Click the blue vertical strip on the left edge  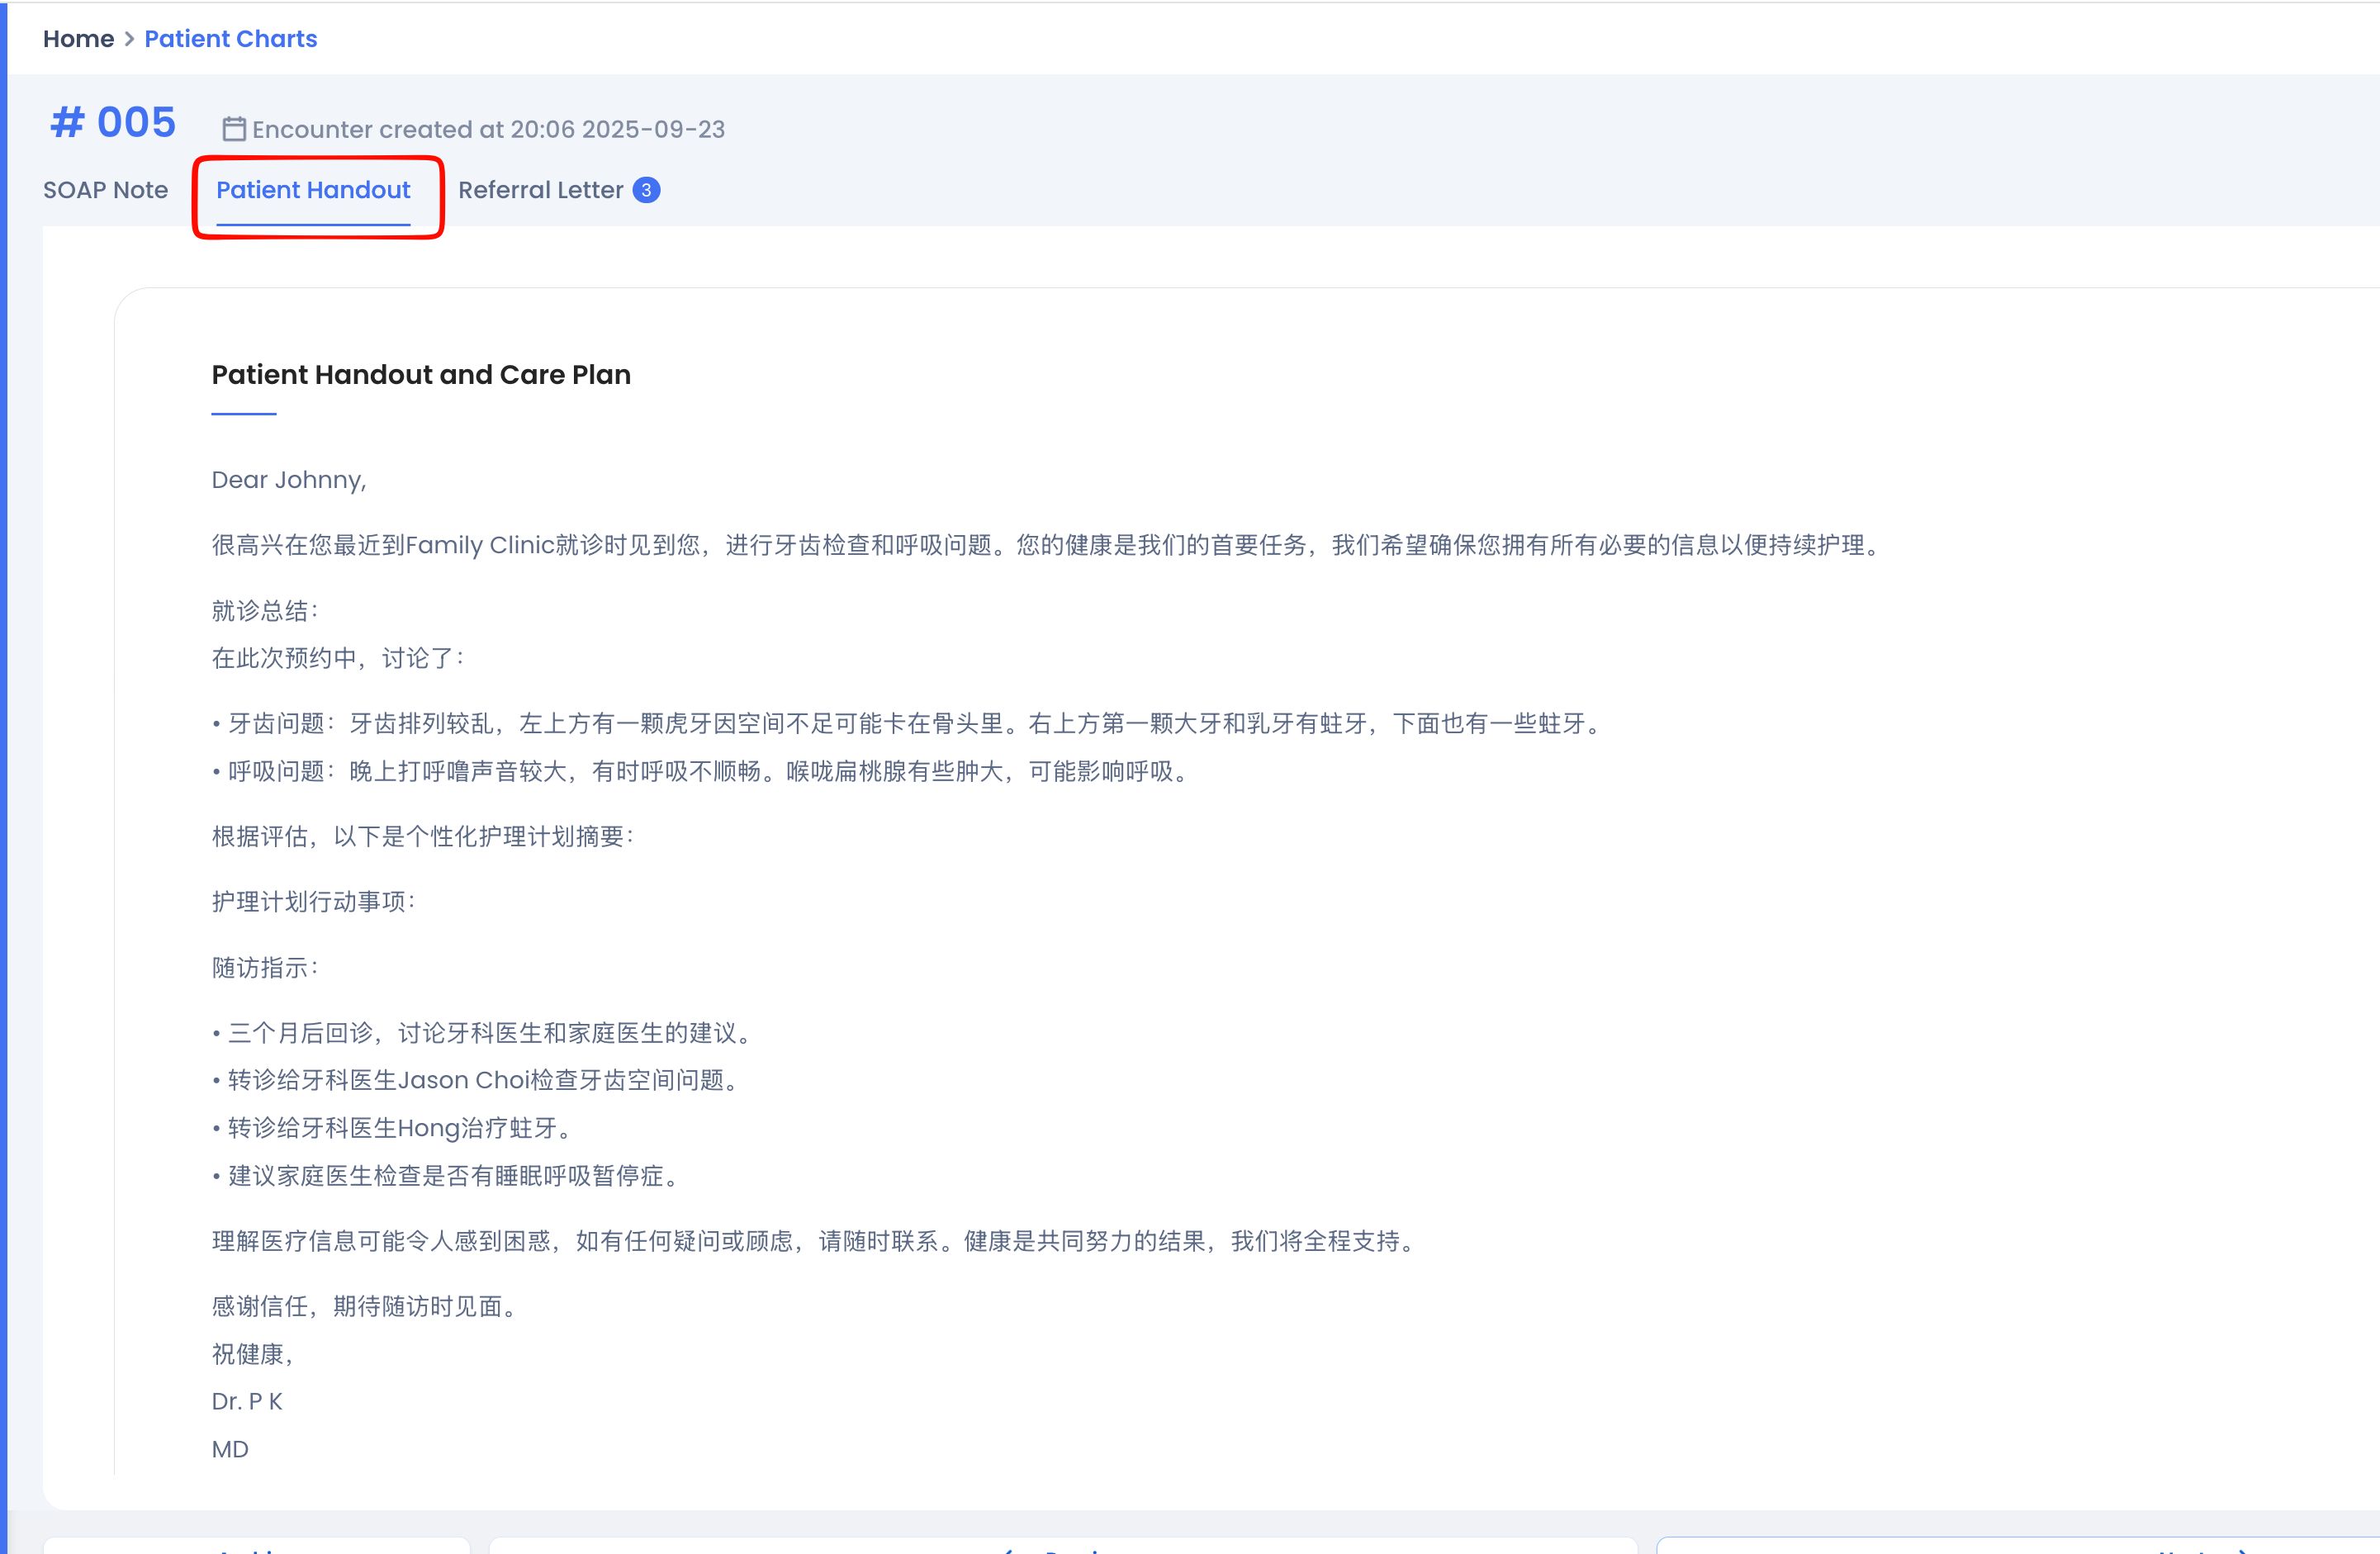point(3,777)
